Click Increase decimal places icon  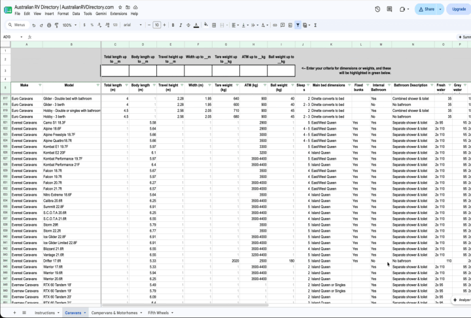click(107, 25)
